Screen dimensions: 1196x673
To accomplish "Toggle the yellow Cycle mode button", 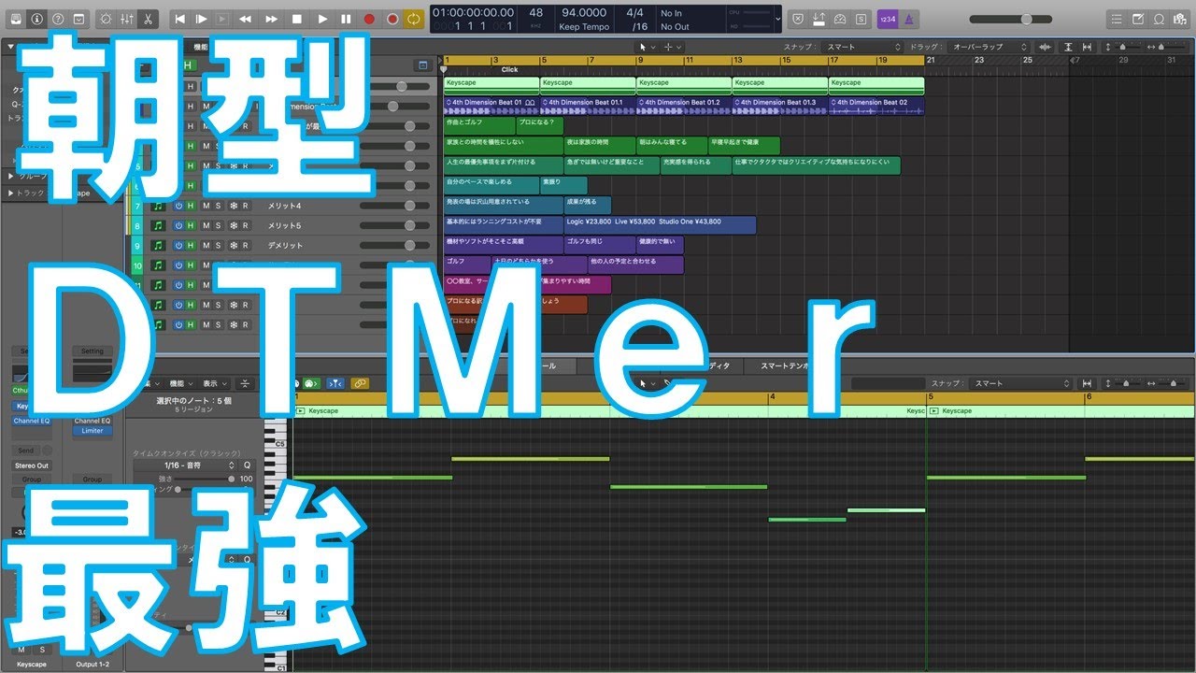I will pyautogui.click(x=414, y=19).
